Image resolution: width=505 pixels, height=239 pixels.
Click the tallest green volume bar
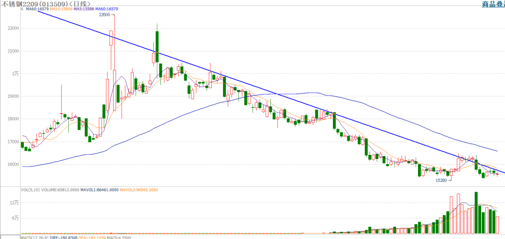click(x=476, y=213)
